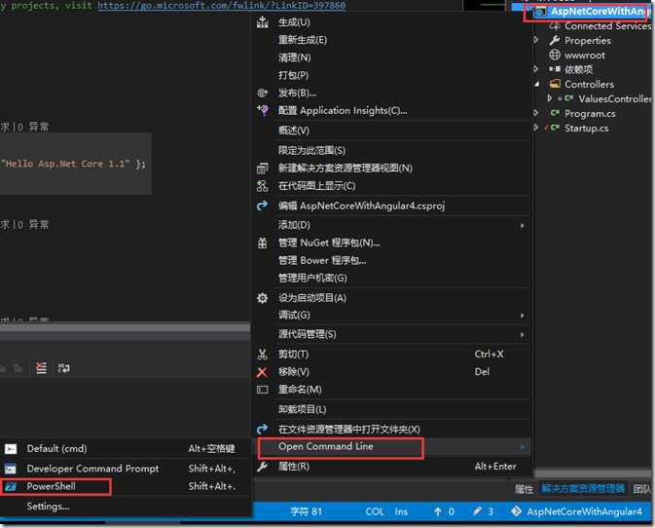
Task: Switch to 团队 tab at bottom
Action: [642, 489]
